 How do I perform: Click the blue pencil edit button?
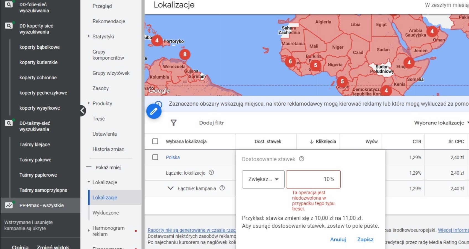pyautogui.click(x=154, y=111)
